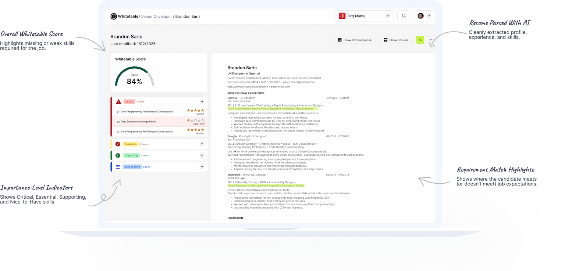Screen dimensions: 565x271
Task: Open the three-dot more options menu
Action: coord(431,40)
